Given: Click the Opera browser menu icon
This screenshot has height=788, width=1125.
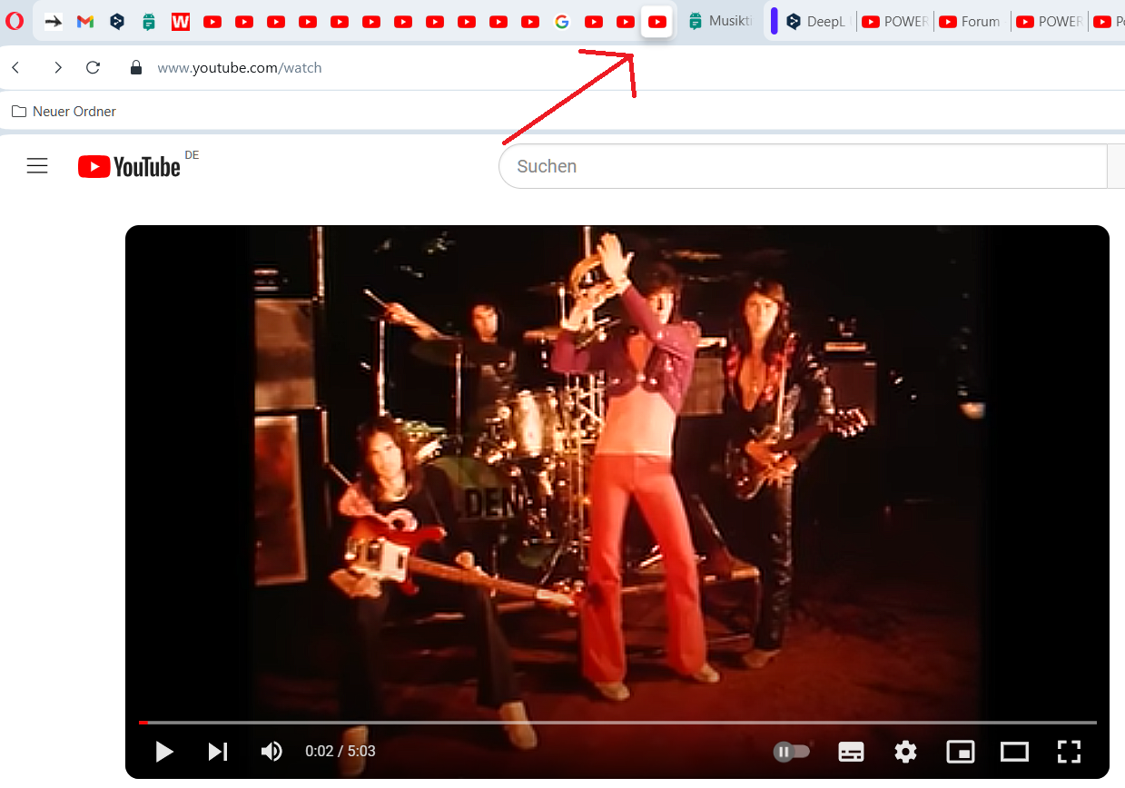Looking at the screenshot, I should 15,22.
